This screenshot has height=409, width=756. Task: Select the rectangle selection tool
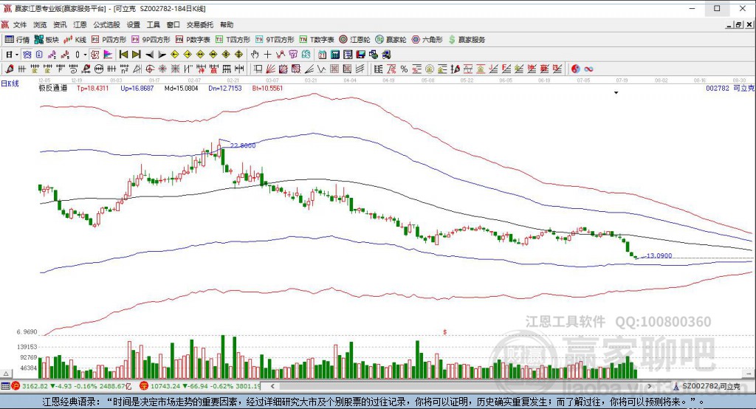pyautogui.click(x=258, y=69)
